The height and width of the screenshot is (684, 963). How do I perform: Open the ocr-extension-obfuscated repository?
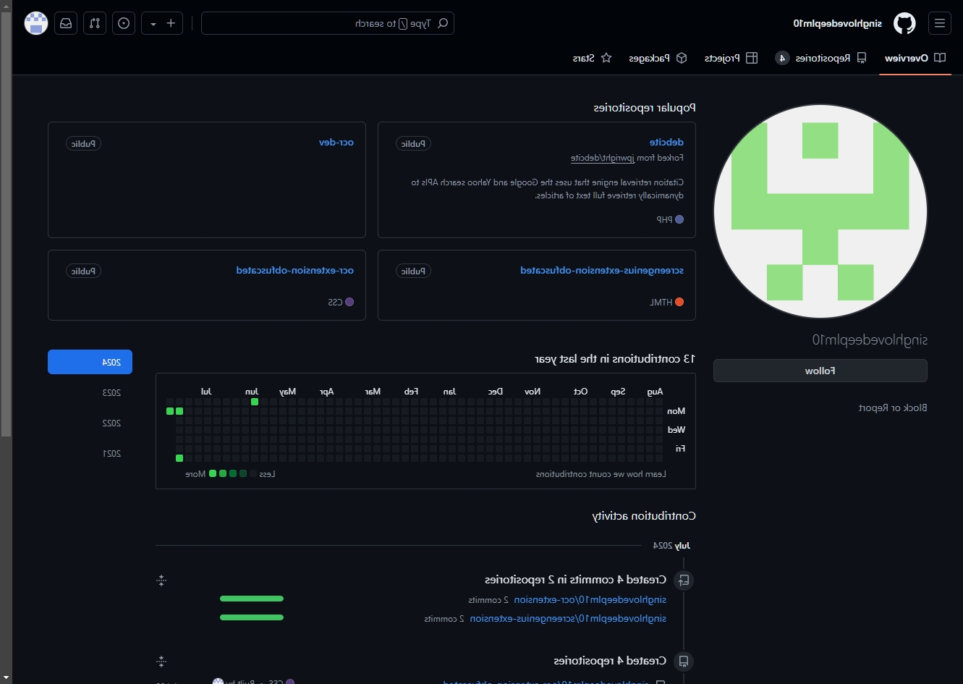pos(295,271)
